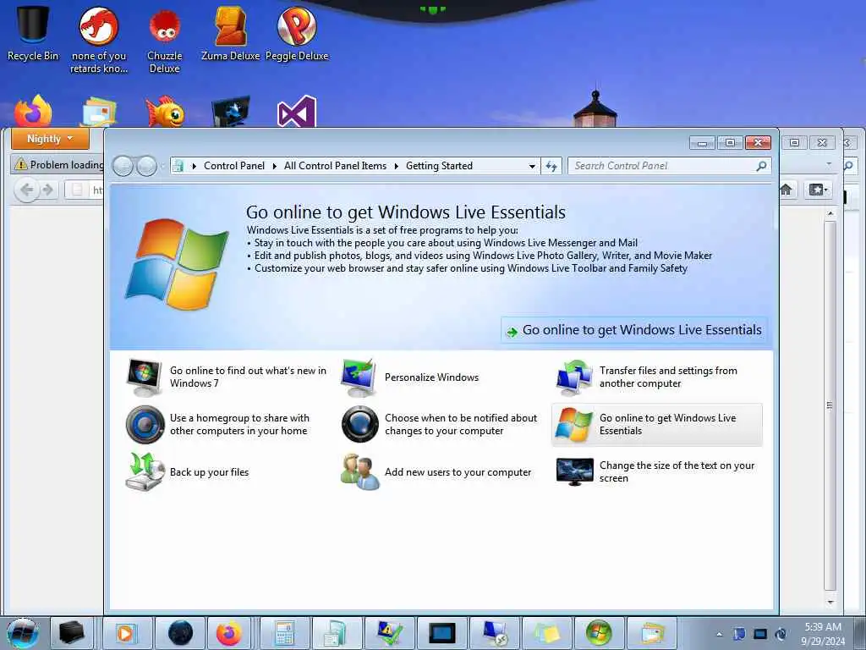This screenshot has width=866, height=650.
Task: Click the Control Panel address bar icon
Action: (x=178, y=166)
